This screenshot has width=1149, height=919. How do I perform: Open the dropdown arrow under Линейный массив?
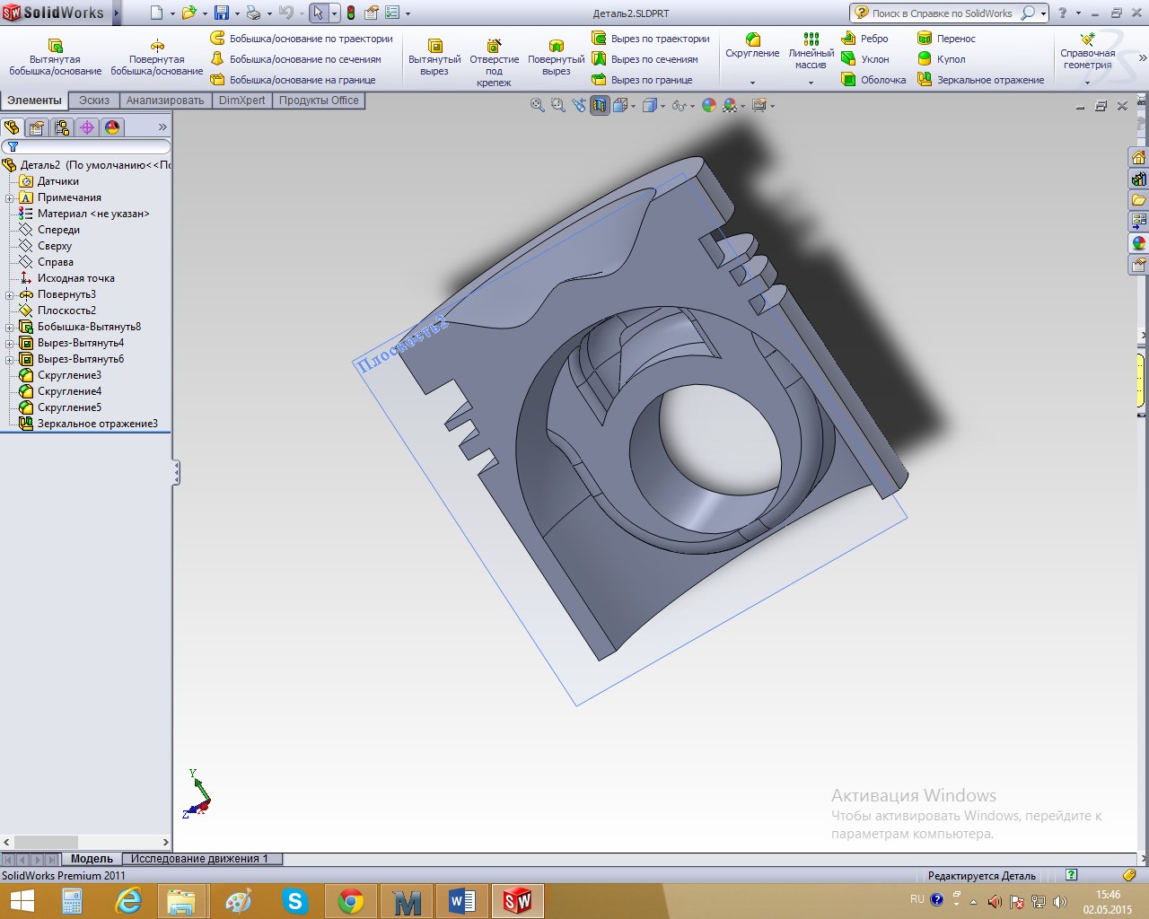pos(811,83)
